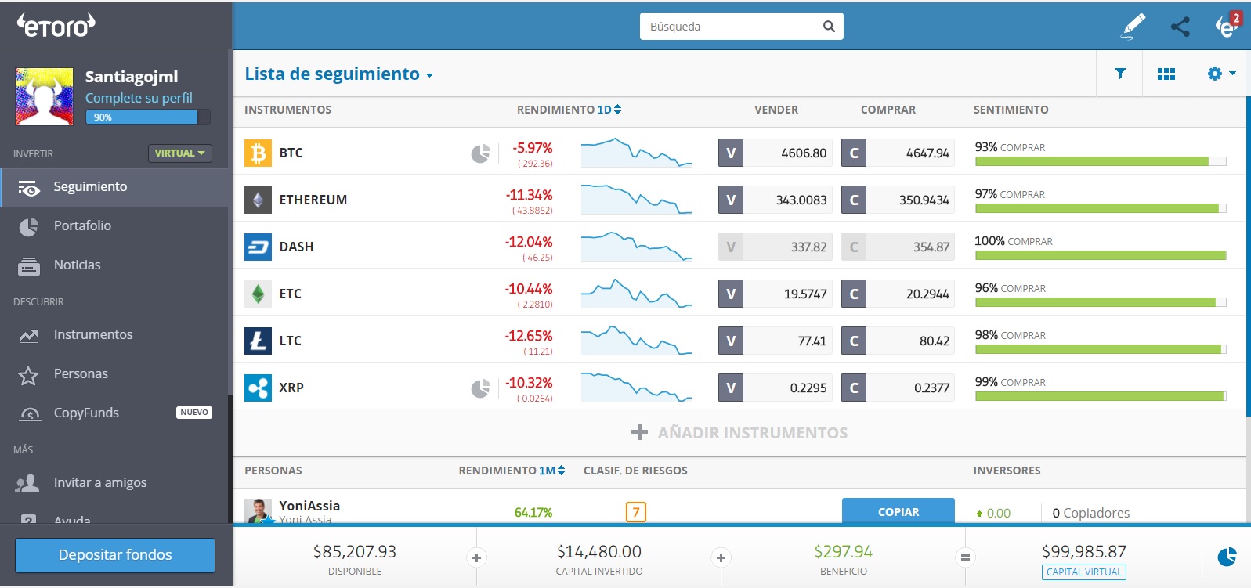Click LTC performance -12.65%
1251x588 pixels.
pyautogui.click(x=529, y=336)
